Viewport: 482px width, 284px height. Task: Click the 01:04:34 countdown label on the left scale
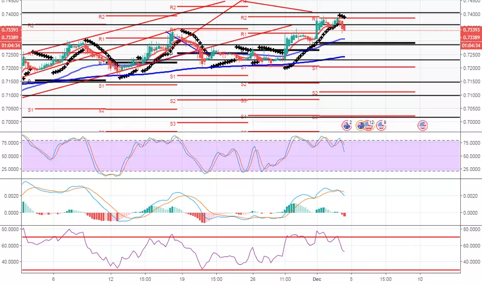[10, 45]
